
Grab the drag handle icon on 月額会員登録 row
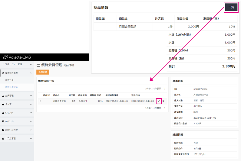(x=40, y=101)
